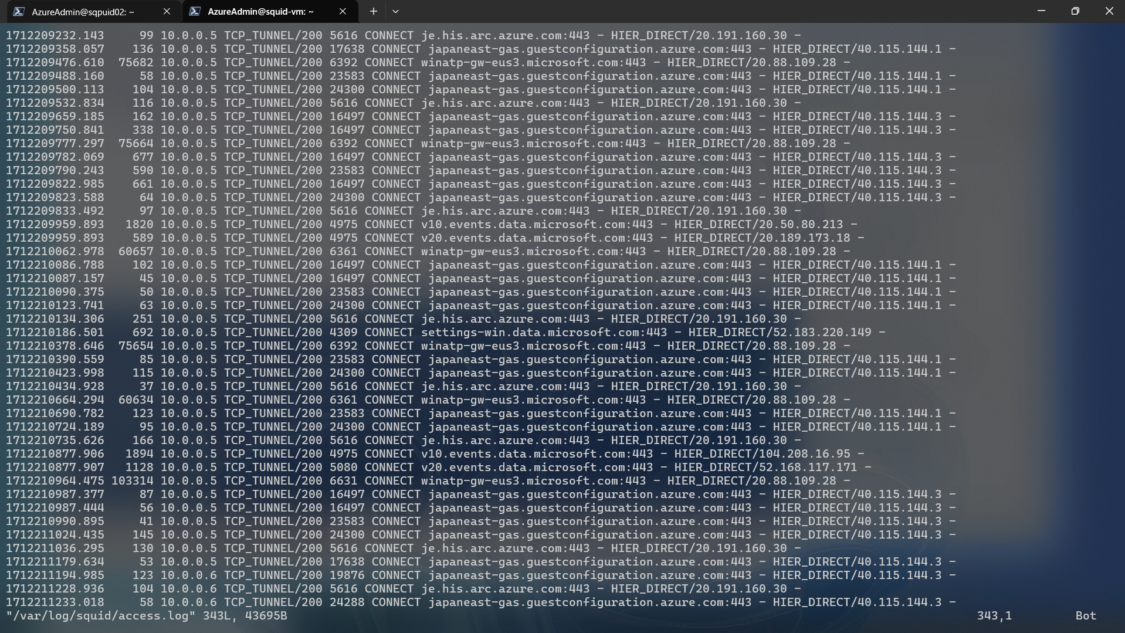Minimize the terminal window
1125x633 pixels.
(1041, 11)
